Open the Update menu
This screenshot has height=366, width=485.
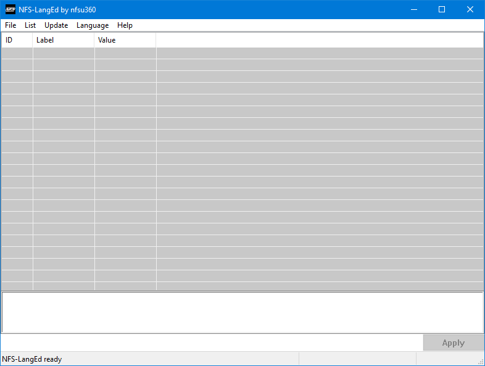point(56,25)
